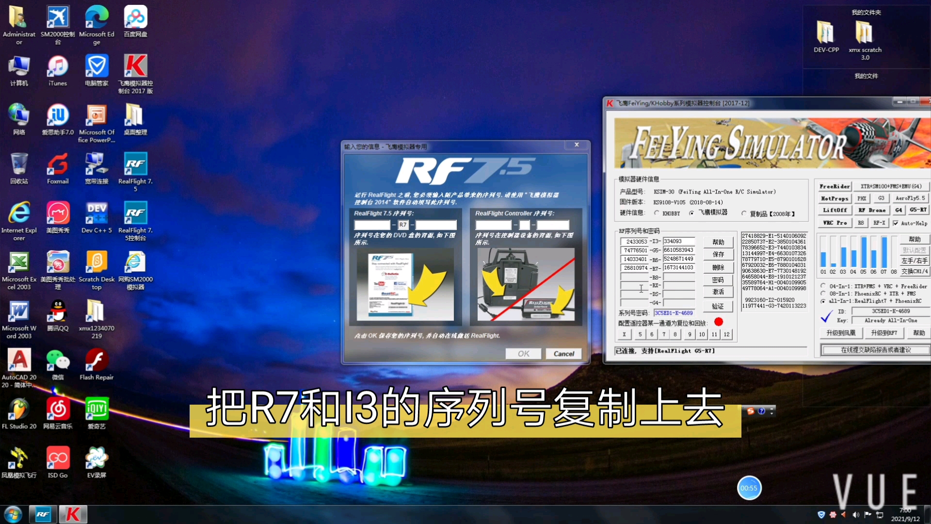
Task: Select 复制品2008年 radio button option
Action: (744, 213)
